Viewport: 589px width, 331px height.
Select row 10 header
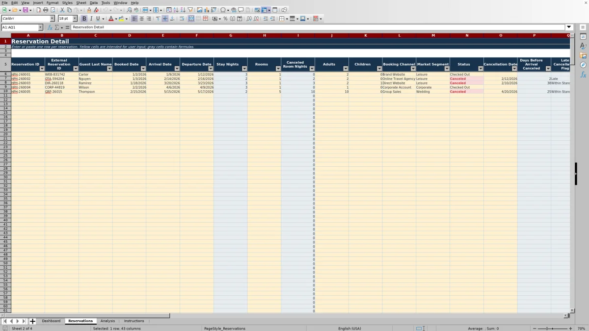point(5,91)
